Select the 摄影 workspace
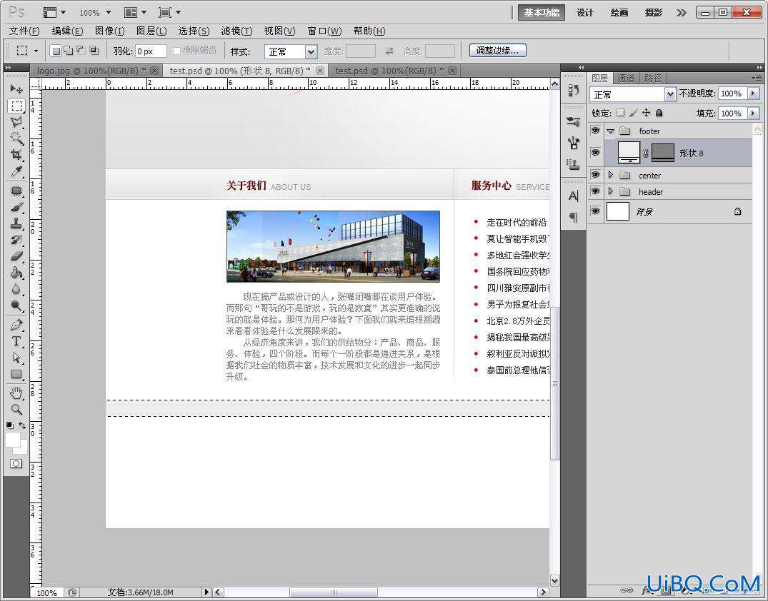Screen dimensions: 768x601 point(654,13)
